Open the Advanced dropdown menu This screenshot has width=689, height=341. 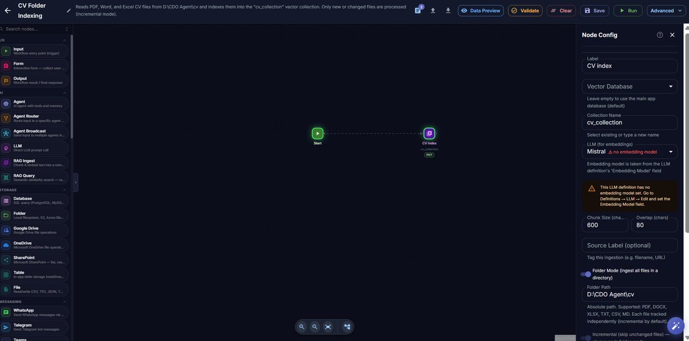pos(666,10)
